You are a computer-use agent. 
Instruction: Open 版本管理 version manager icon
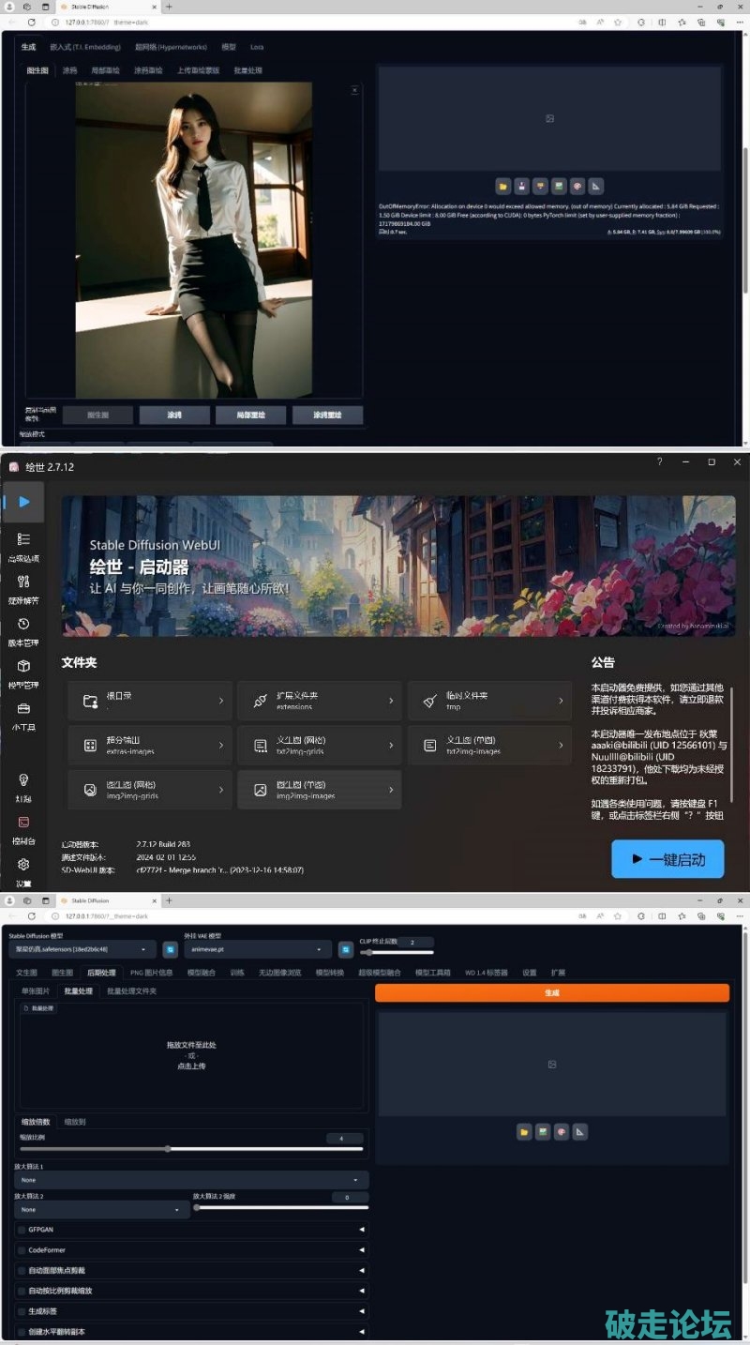pyautogui.click(x=23, y=625)
